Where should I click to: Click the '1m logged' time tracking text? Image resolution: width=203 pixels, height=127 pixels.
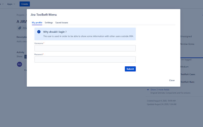pyautogui.click(x=186, y=60)
